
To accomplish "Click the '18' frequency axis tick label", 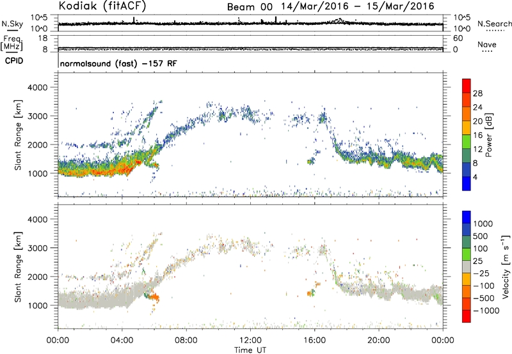I will coord(43,38).
